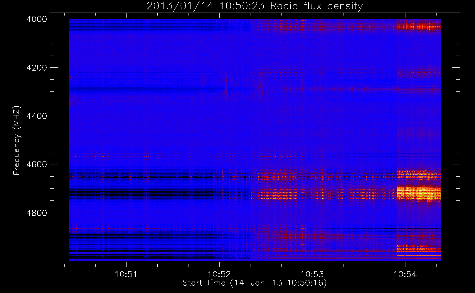
Task: Select the 4600 frequency tick label
Action: (x=37, y=164)
